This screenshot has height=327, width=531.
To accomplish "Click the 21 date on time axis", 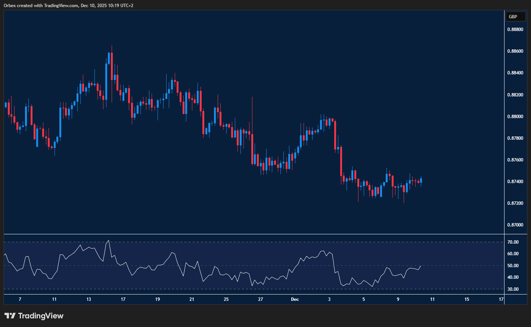I will click(192, 299).
